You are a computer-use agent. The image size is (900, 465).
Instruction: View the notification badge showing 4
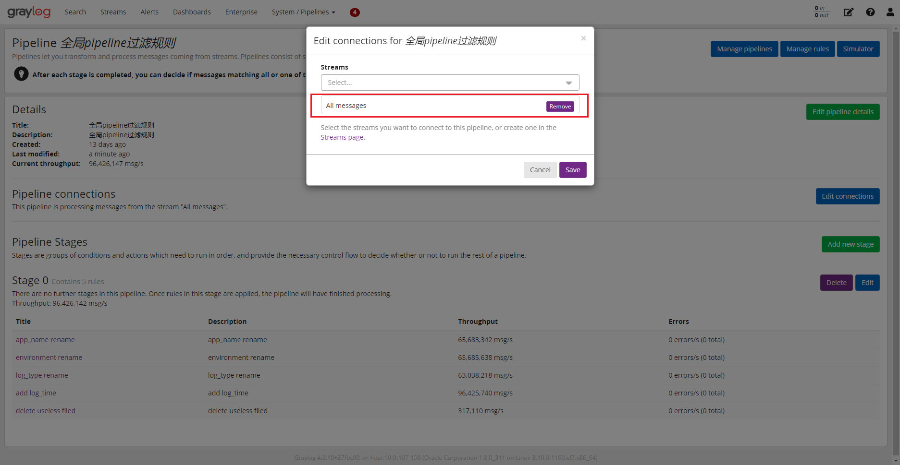pyautogui.click(x=355, y=12)
